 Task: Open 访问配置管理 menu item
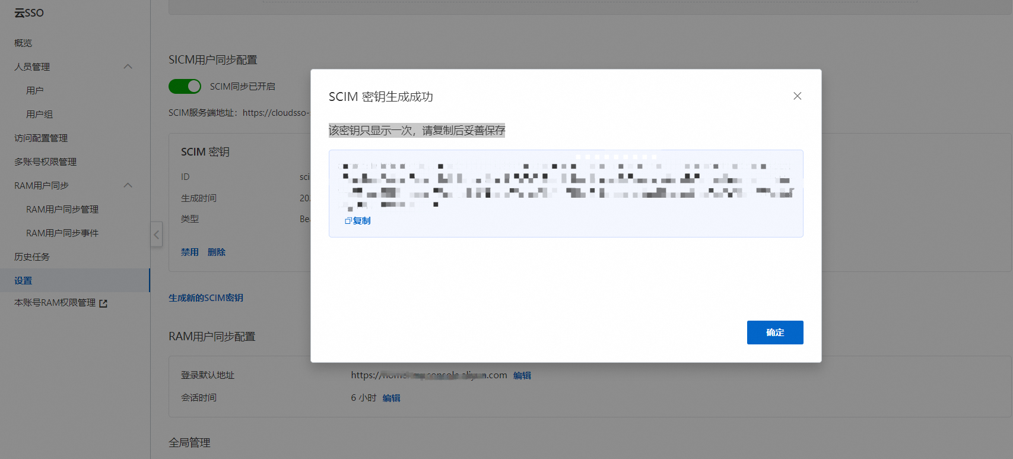click(x=41, y=138)
